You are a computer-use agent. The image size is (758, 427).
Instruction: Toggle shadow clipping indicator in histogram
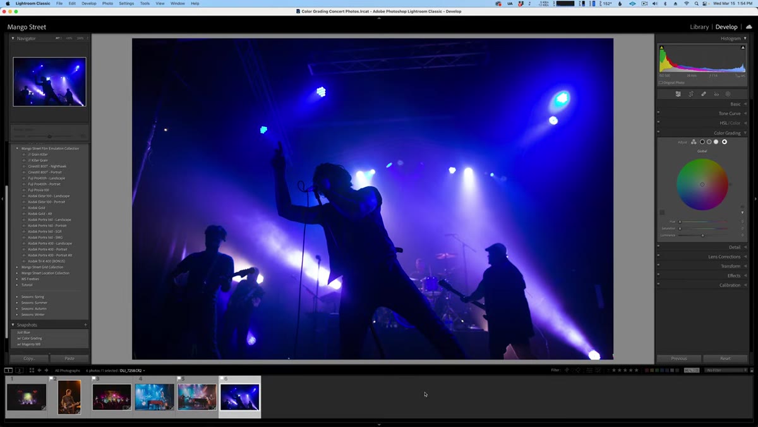click(661, 47)
